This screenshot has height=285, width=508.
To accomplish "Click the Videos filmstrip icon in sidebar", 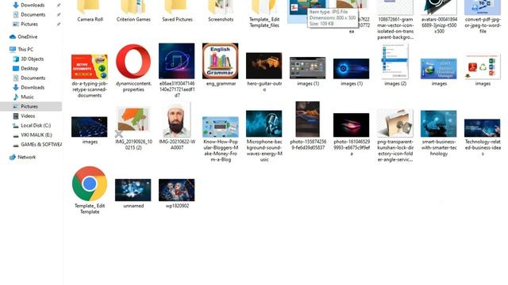I will point(16,116).
